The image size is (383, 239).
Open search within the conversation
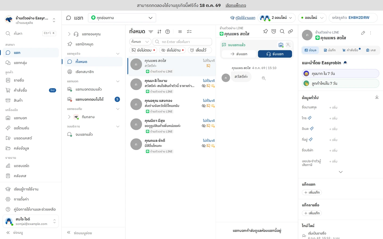coord(282,31)
